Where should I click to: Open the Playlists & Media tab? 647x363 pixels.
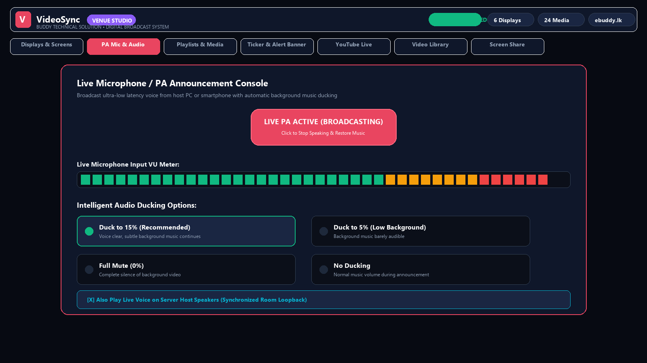pos(200,46)
